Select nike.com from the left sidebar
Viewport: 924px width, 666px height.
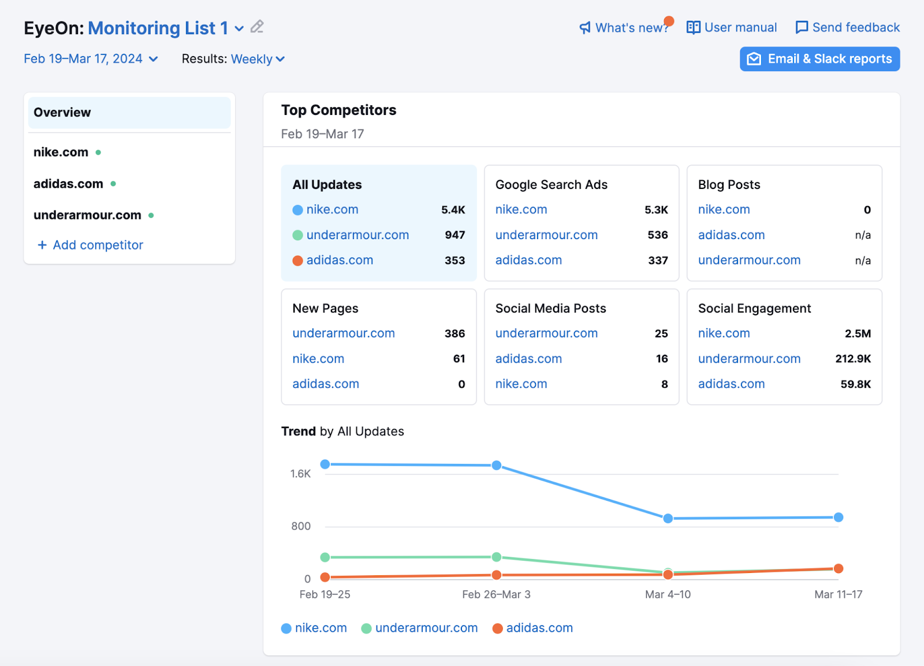60,152
